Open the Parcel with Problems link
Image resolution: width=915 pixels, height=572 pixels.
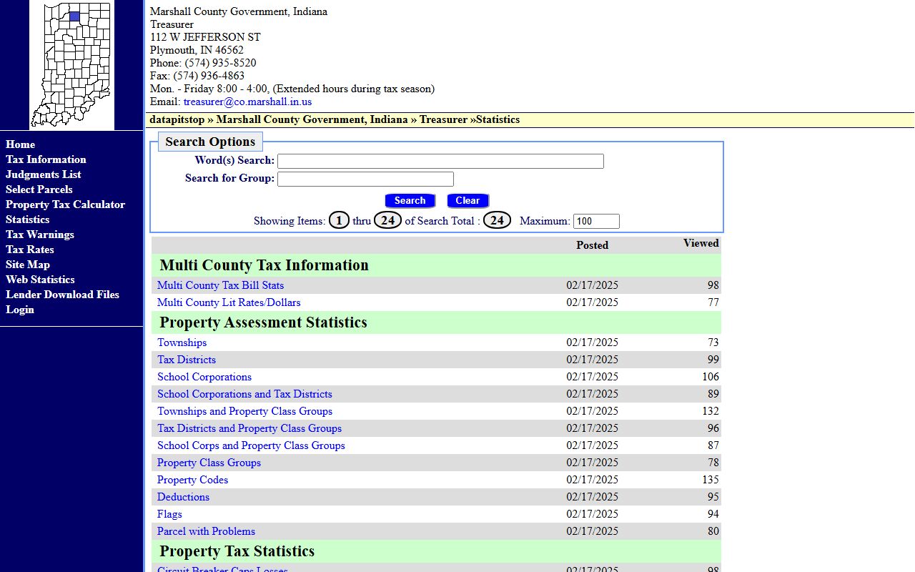(x=206, y=531)
